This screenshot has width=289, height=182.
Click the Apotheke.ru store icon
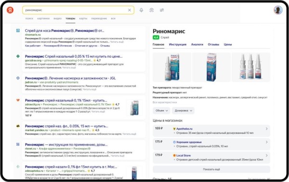[x=174, y=129]
